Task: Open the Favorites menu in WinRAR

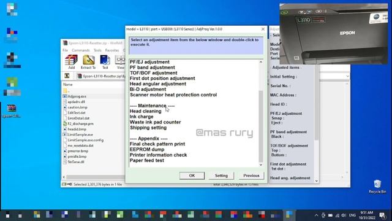Action: tap(112, 50)
